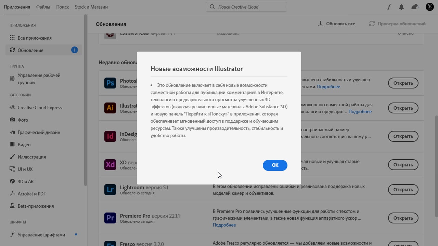This screenshot has height=246, width=438.
Task: Open Lightroom with its Открыть button
Action: point(403,190)
